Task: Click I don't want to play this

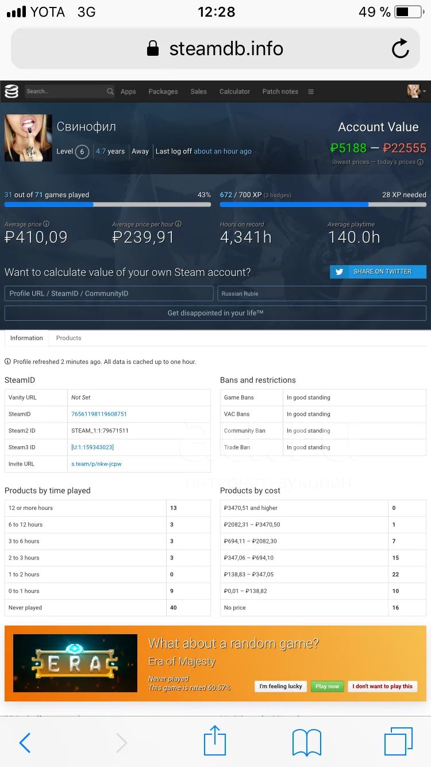Action: click(x=383, y=687)
